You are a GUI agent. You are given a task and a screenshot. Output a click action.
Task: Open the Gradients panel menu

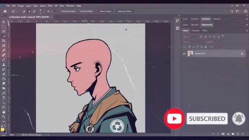pos(247,19)
